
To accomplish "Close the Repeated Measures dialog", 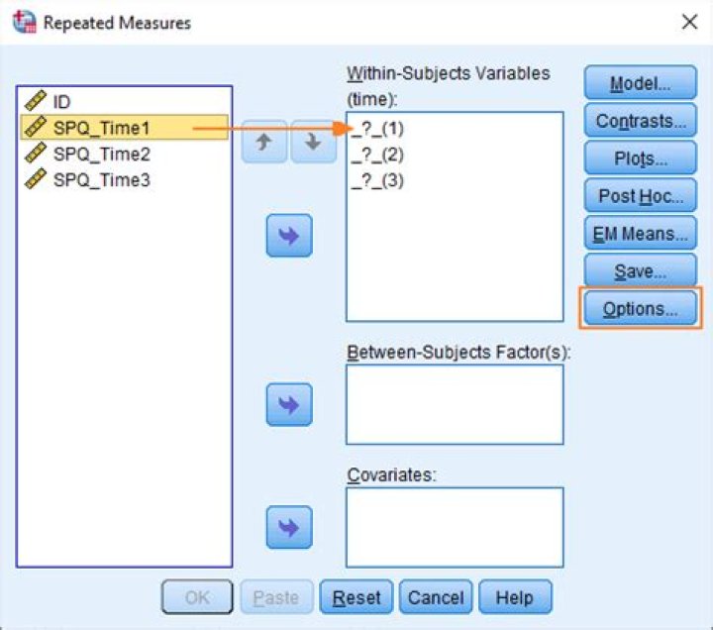I will pos(689,22).
